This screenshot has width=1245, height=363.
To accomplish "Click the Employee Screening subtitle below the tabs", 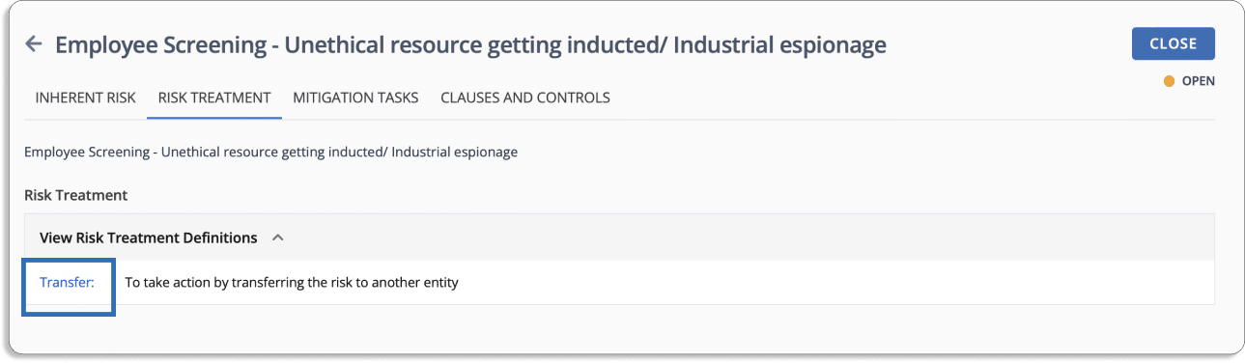I will [x=270, y=153].
